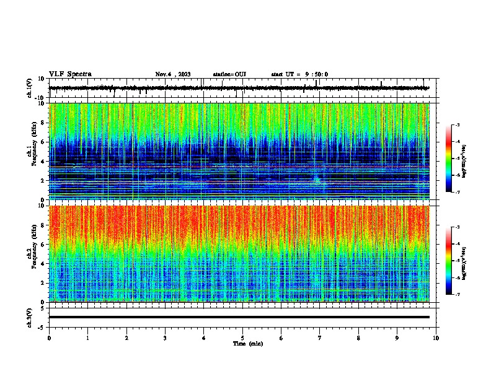491x379 pixels.
Task: Click the ch.2 spectrogram color scale bar
Action: pyautogui.click(x=449, y=261)
